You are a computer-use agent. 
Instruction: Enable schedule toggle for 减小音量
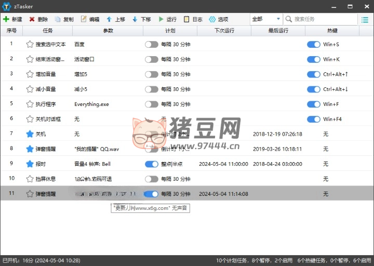coord(152,89)
